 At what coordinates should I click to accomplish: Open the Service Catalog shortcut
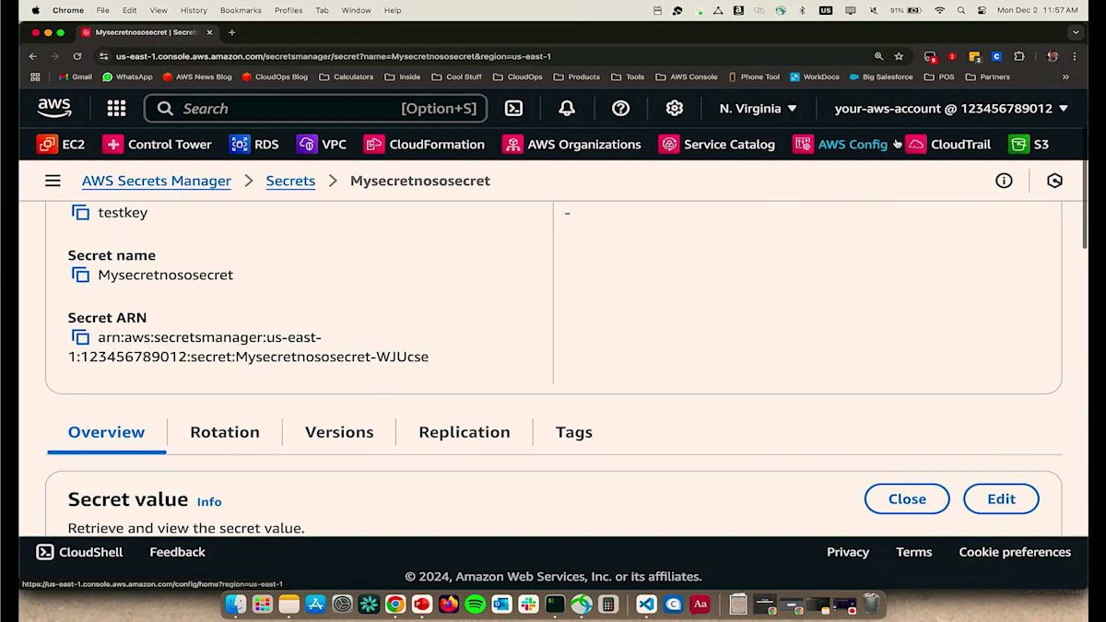[717, 145]
